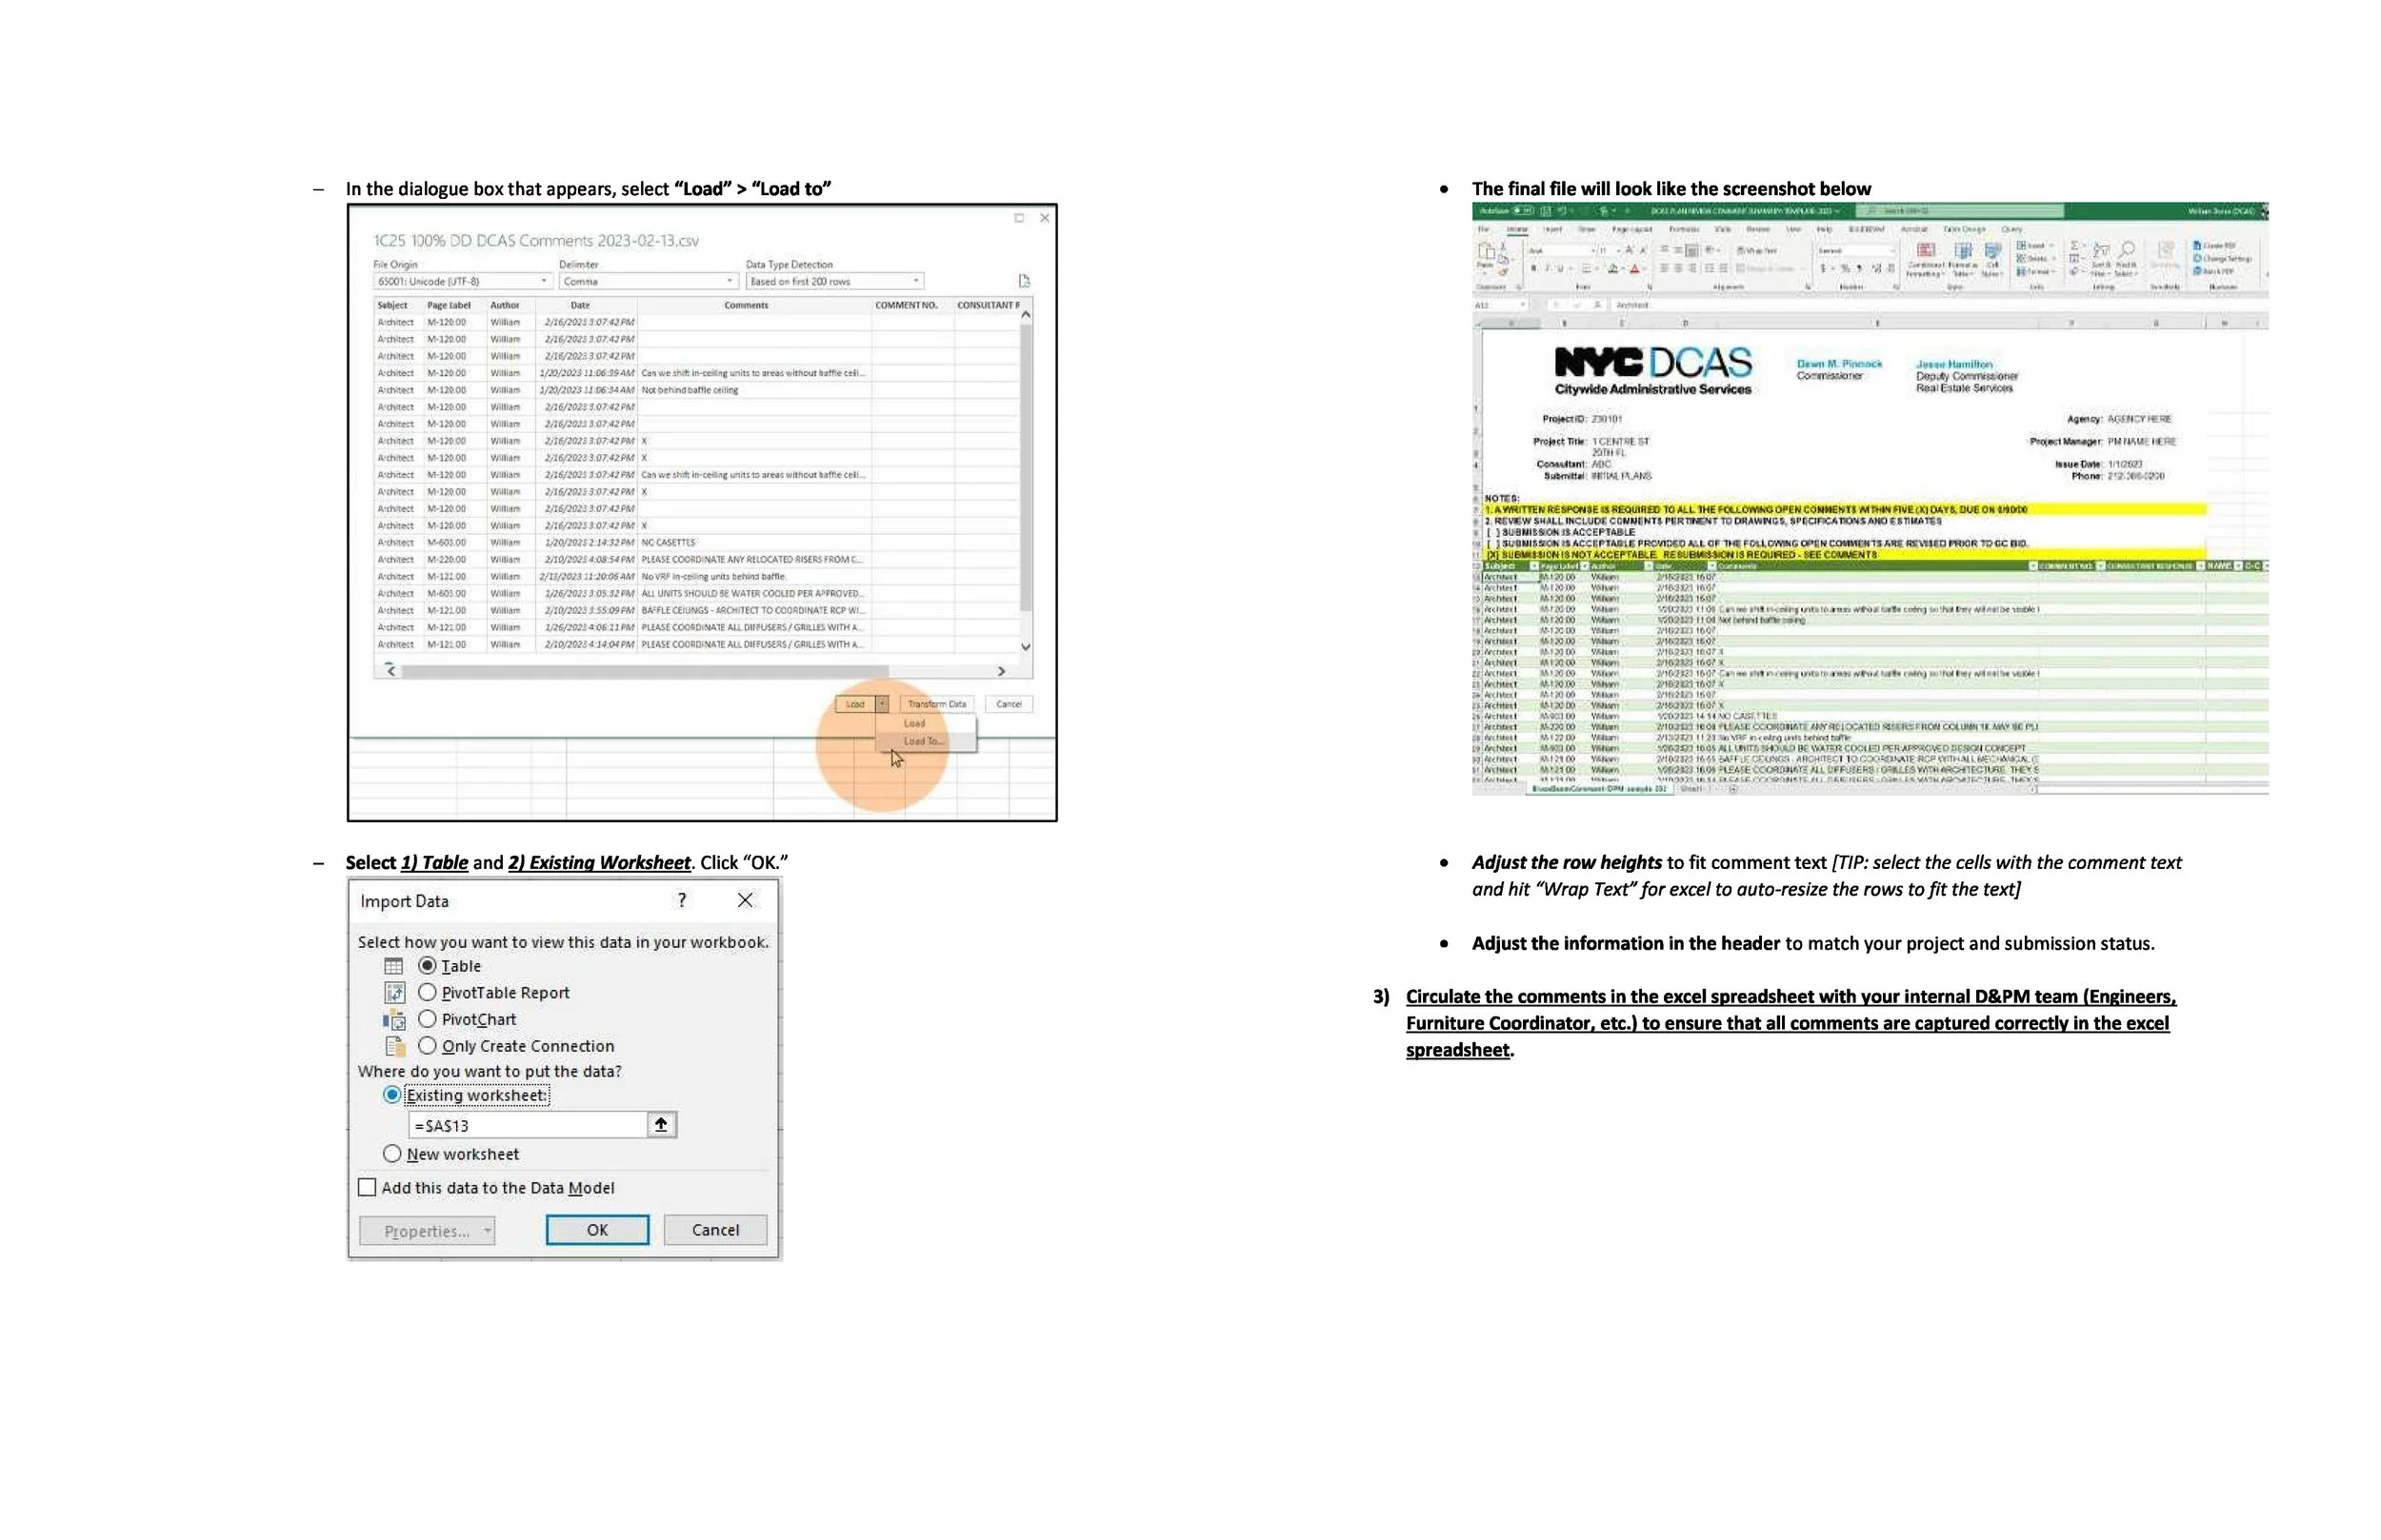
Task: Open the Subject column filter in Excel table
Action: (x=1533, y=566)
